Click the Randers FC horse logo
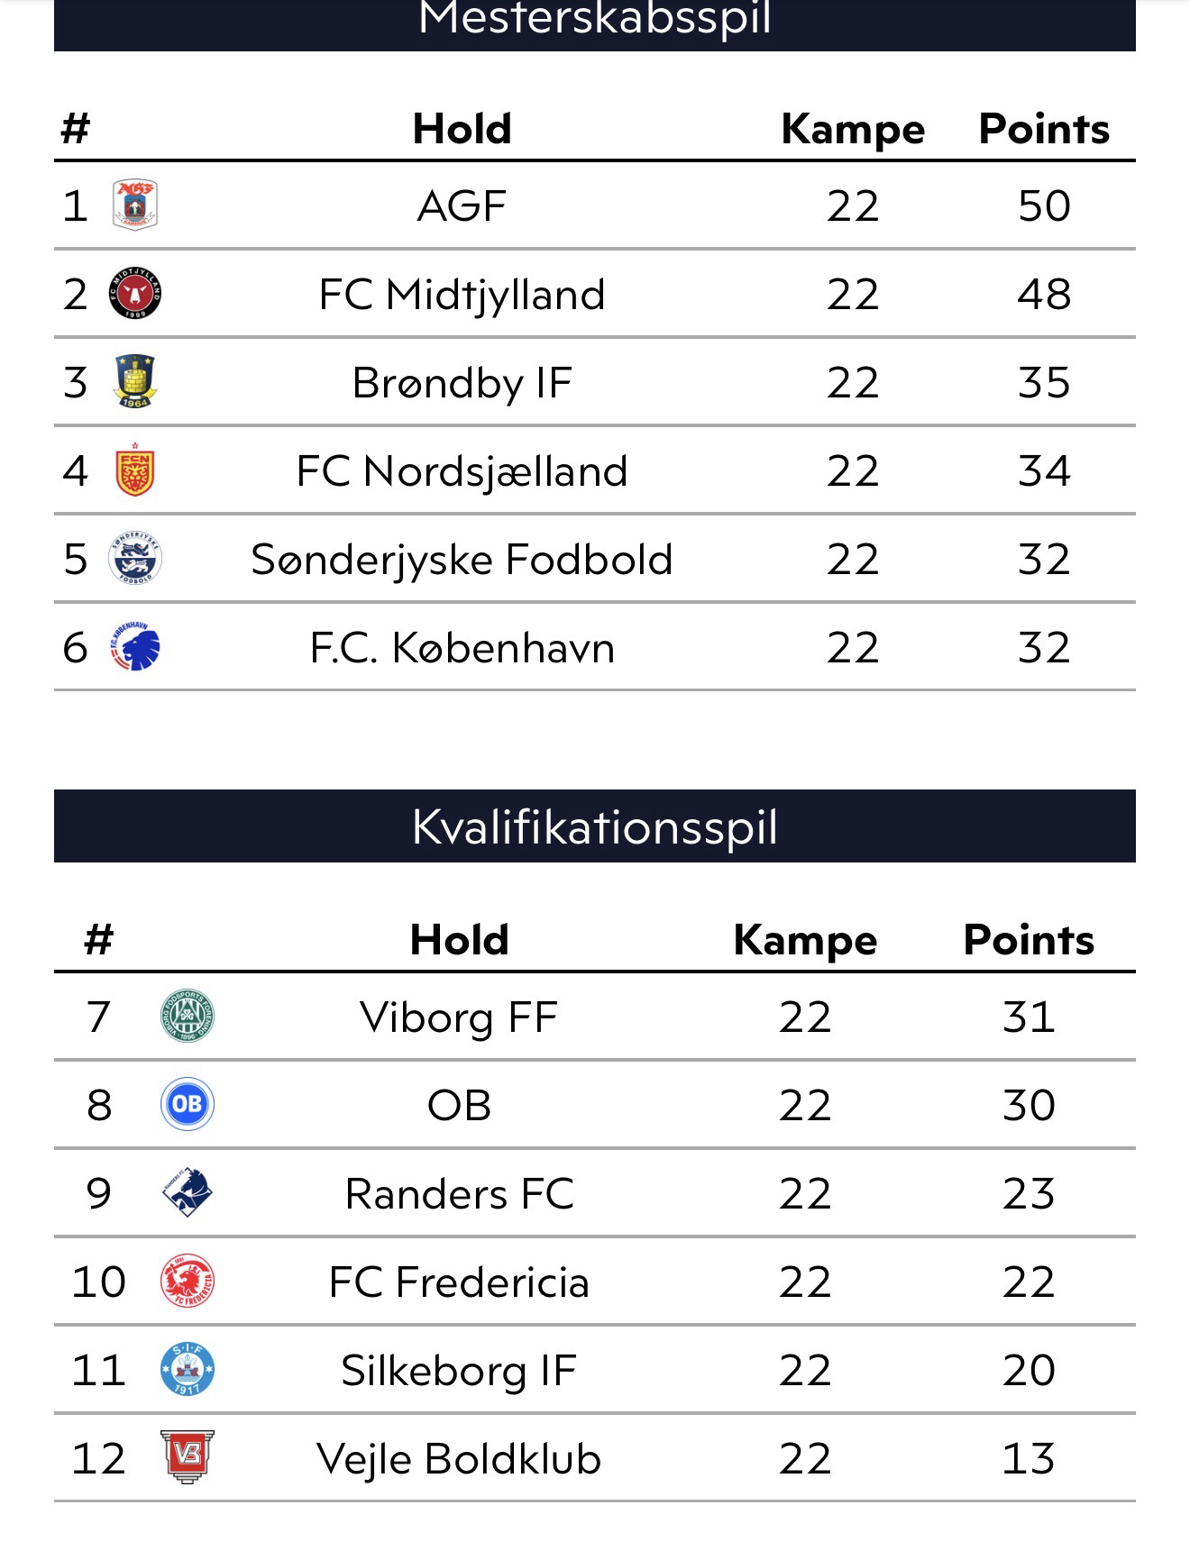 [188, 1192]
